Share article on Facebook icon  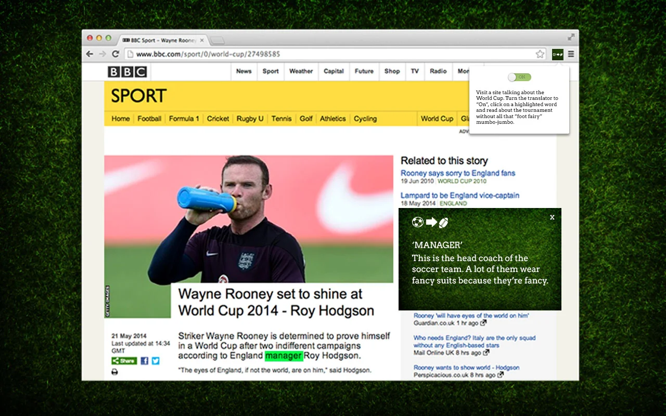pyautogui.click(x=145, y=361)
